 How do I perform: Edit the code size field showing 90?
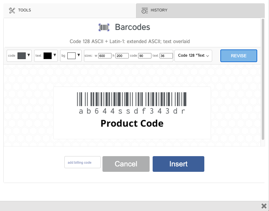(x=144, y=56)
